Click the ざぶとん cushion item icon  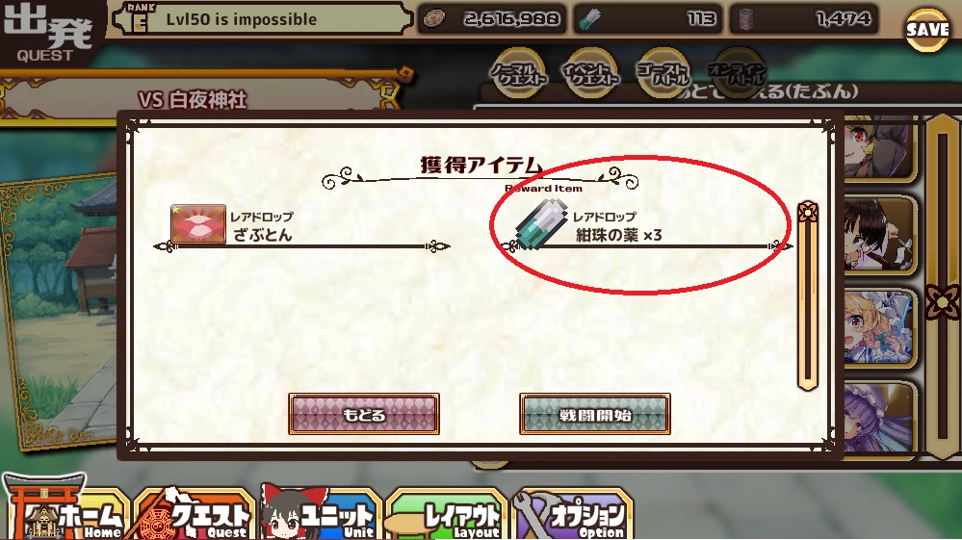click(x=198, y=223)
